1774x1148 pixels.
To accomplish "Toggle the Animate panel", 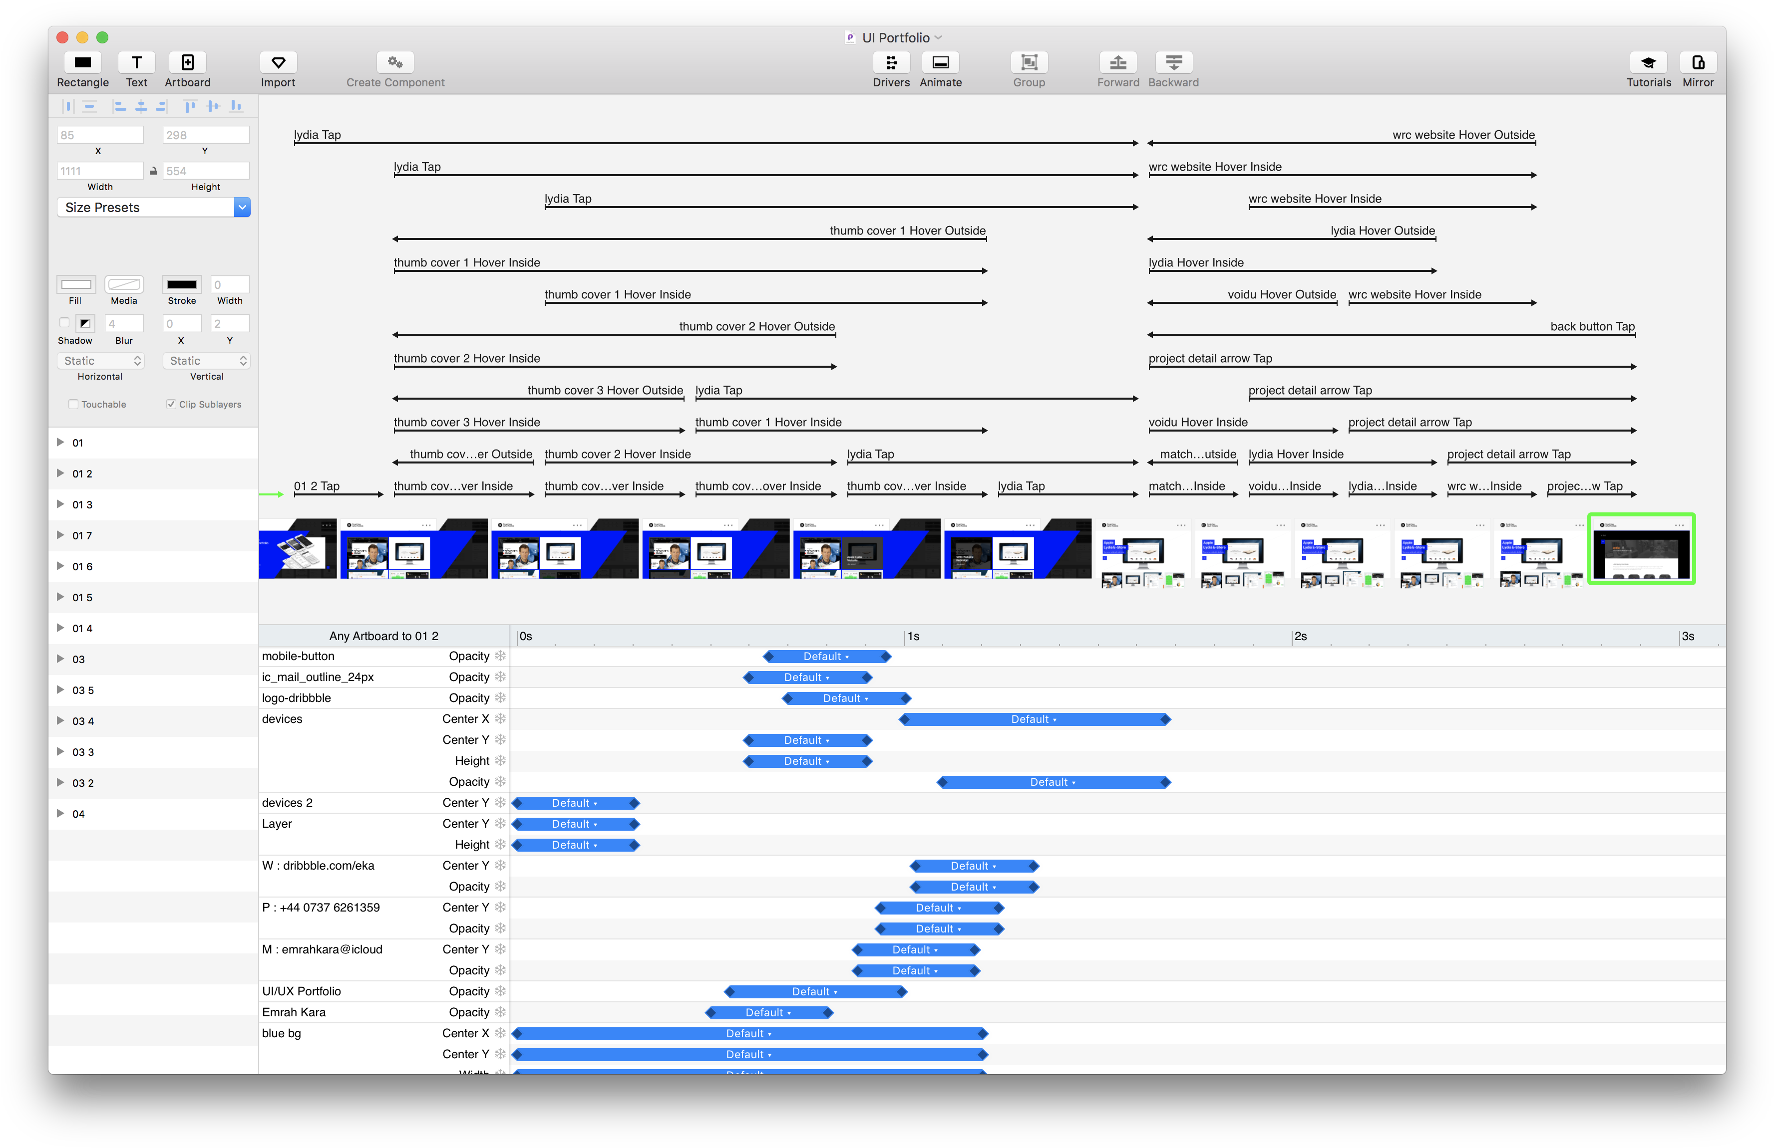I will tap(940, 62).
